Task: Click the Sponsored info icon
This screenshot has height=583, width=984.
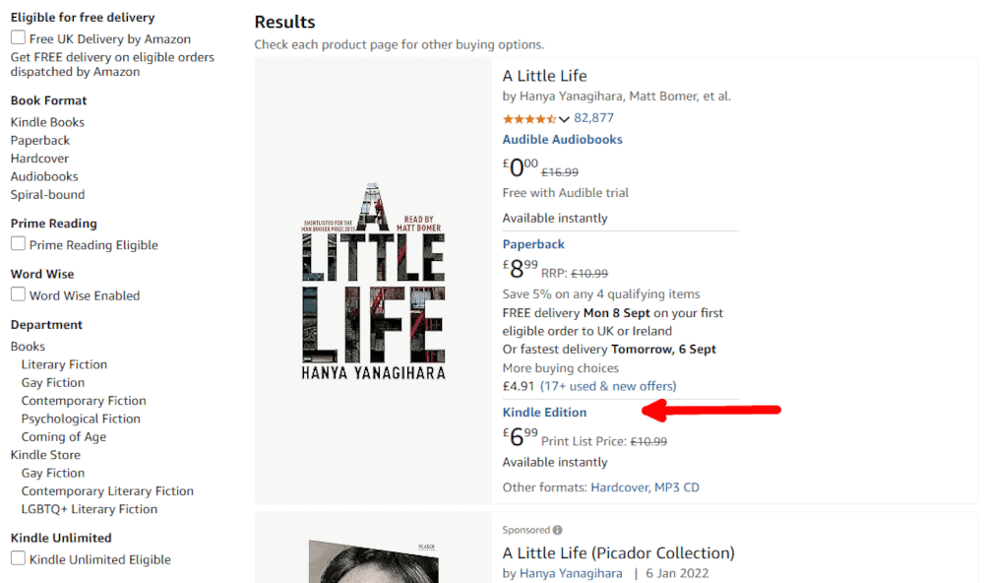Action: [558, 530]
